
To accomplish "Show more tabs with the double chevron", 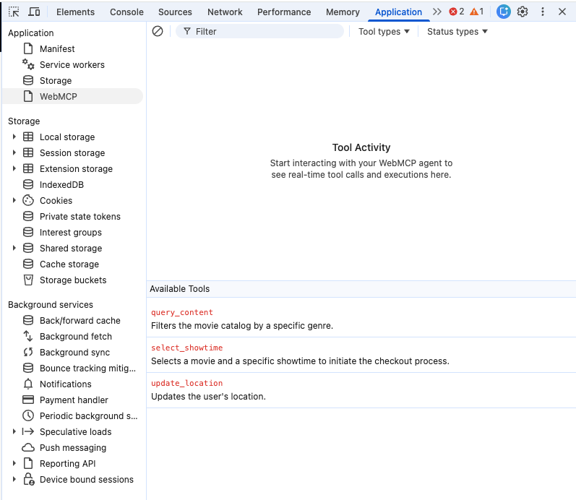I will click(x=437, y=12).
